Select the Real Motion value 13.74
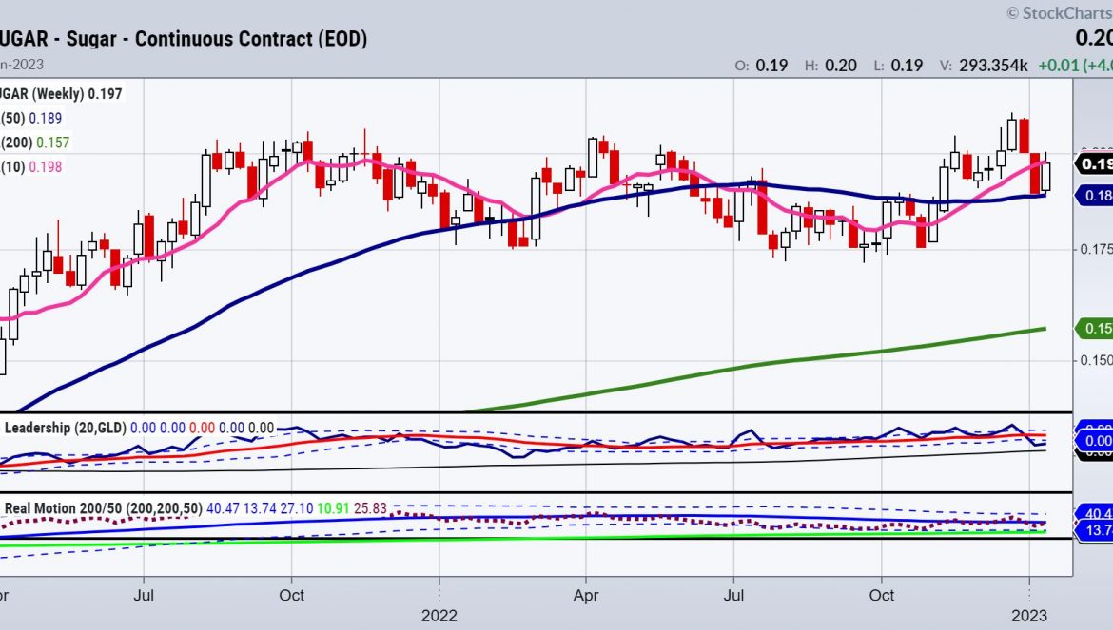This screenshot has height=630, width=1113. 260,508
